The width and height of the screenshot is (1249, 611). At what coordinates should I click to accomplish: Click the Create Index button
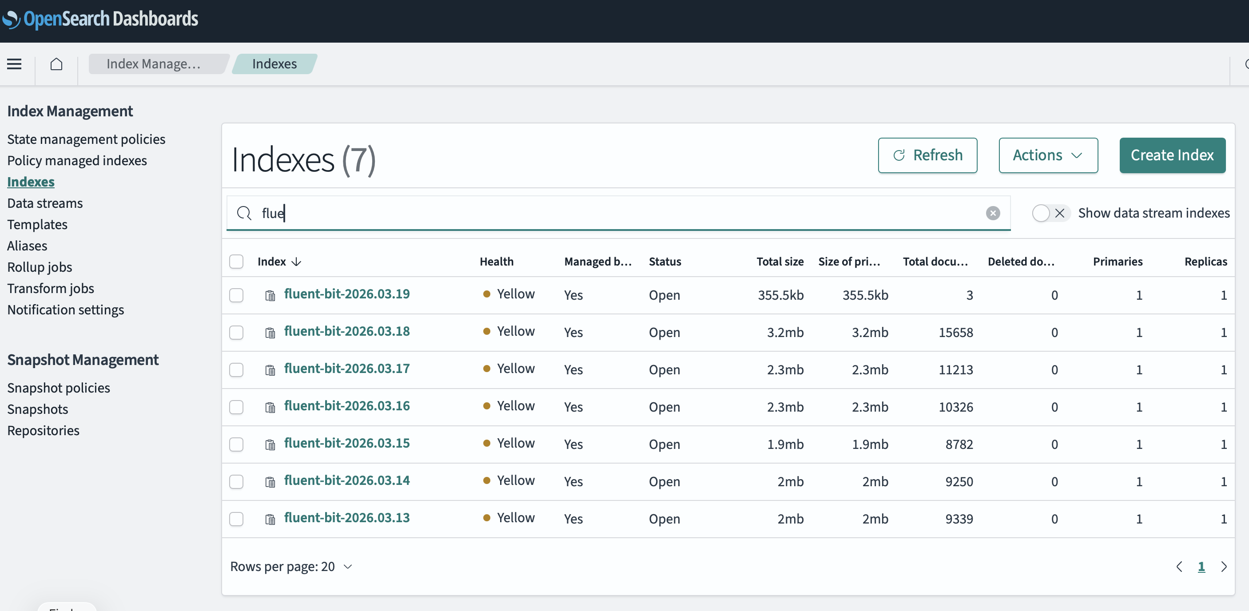pos(1172,155)
